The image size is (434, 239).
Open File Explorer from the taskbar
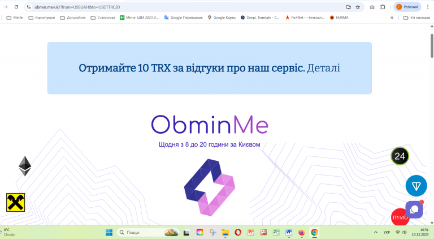(x=225, y=232)
